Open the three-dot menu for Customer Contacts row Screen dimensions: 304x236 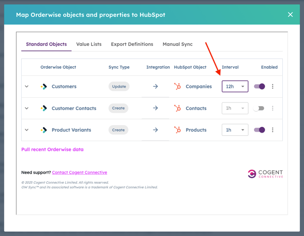pos(273,108)
